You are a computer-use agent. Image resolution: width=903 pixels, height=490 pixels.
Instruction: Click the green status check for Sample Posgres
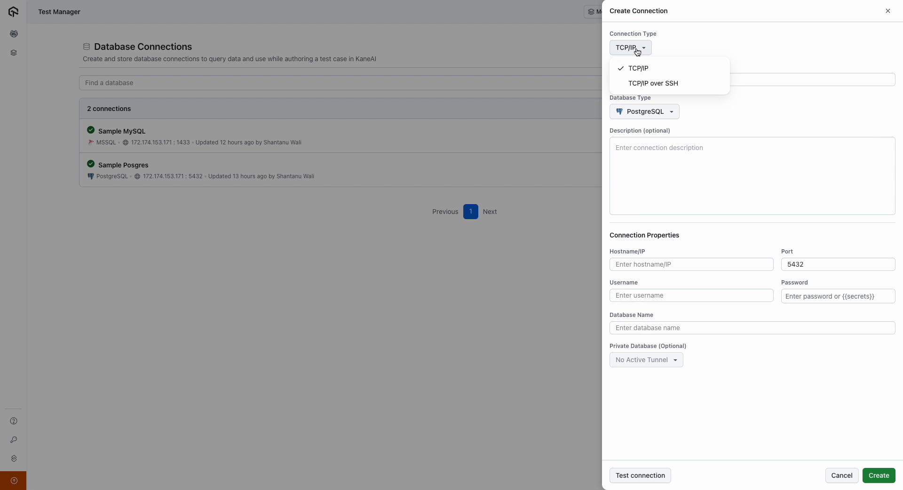pos(91,164)
